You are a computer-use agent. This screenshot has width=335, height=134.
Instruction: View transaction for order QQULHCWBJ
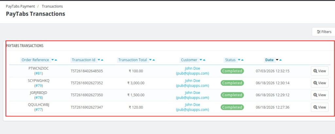click(319, 107)
